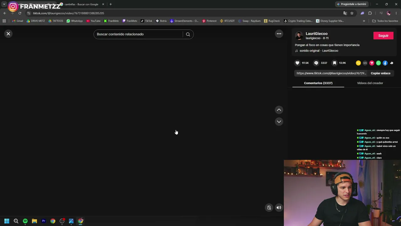401x226 pixels.
Task: Open the Chrome apps grid in bookmarks bar
Action: [4, 21]
